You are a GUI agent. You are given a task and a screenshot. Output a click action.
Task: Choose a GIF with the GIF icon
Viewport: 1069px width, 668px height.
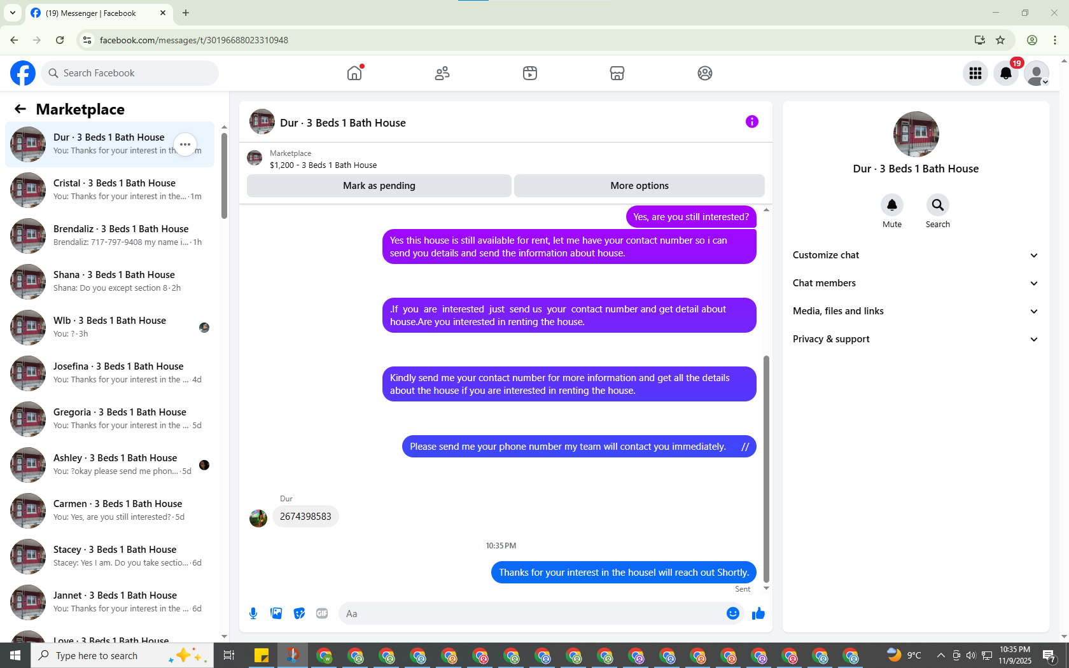click(x=322, y=613)
